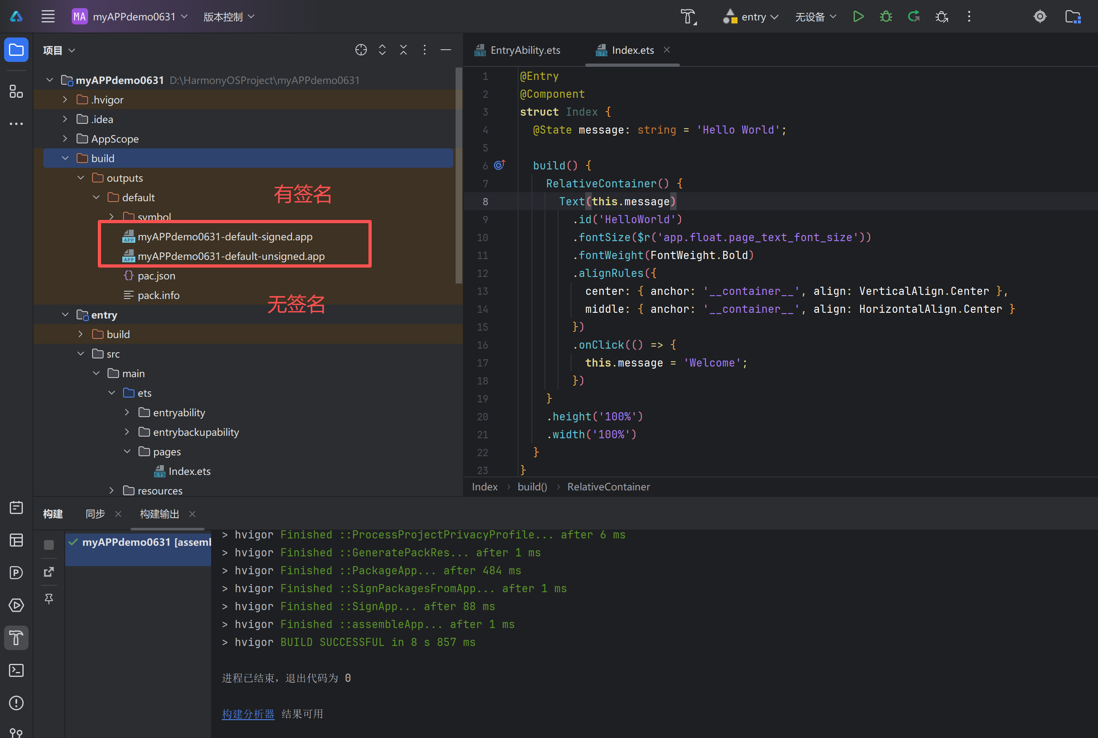The height and width of the screenshot is (738, 1098).
Task: Click line number 8 in editor gutter
Action: tap(485, 202)
